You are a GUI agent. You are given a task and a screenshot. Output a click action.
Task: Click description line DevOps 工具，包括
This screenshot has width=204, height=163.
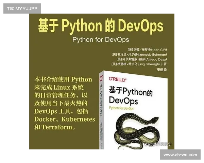[x=61, y=111]
